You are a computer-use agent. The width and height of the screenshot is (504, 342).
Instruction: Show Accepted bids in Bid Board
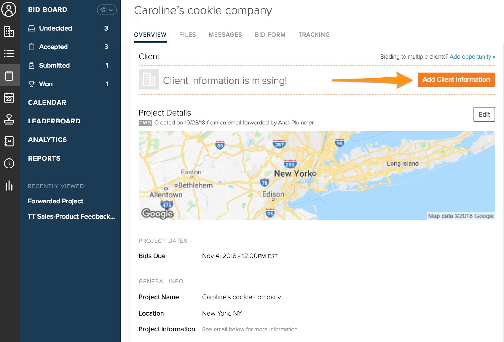[53, 47]
